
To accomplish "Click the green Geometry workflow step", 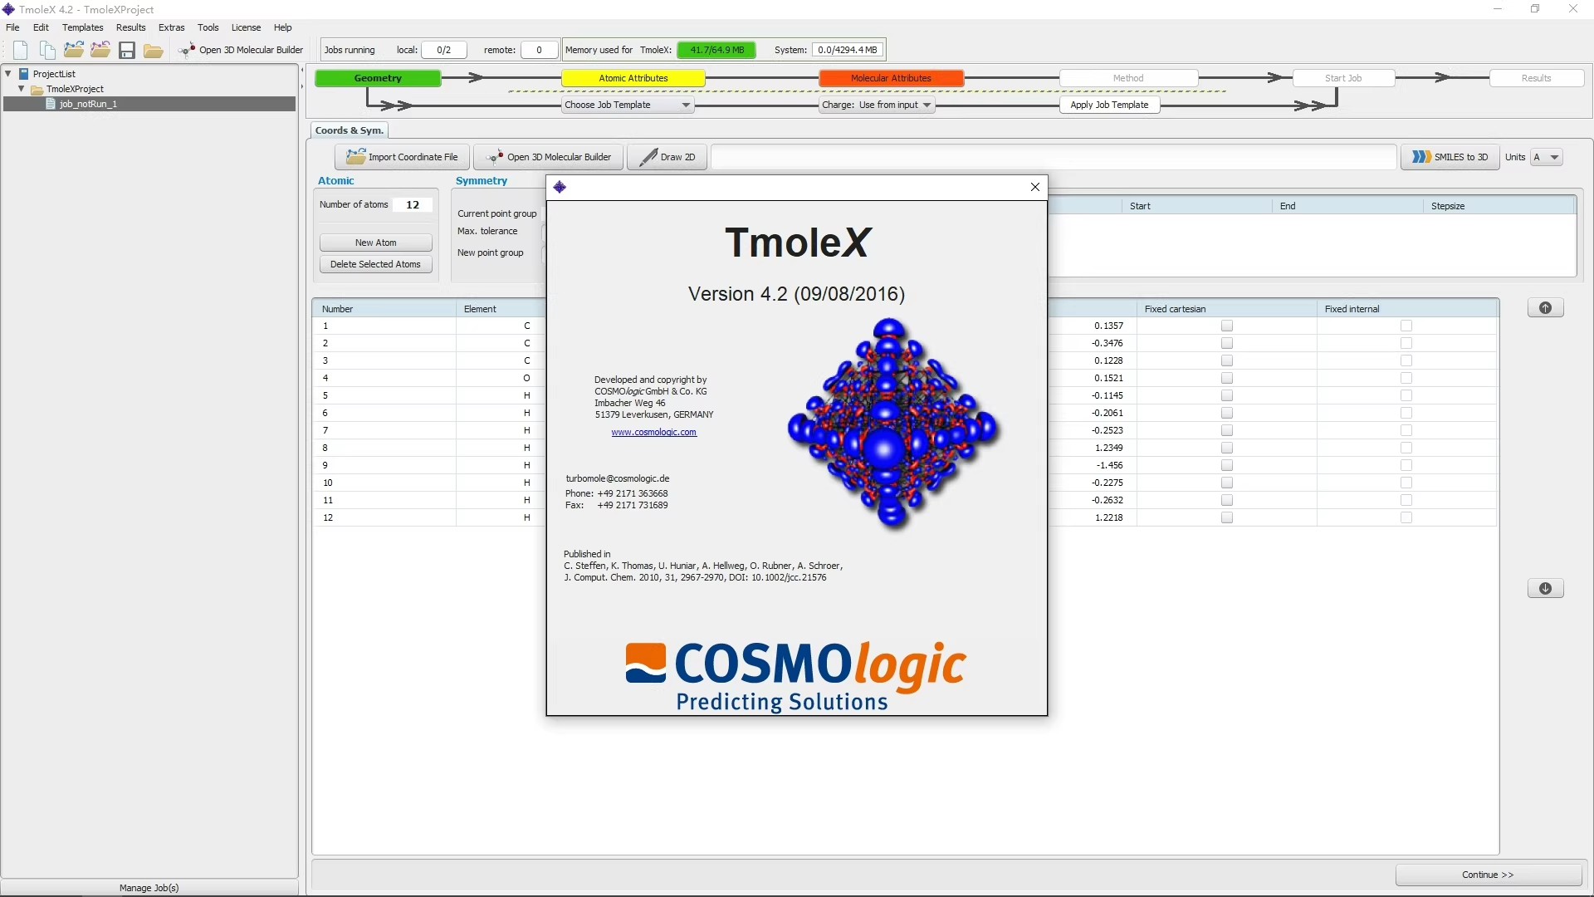I will (378, 78).
